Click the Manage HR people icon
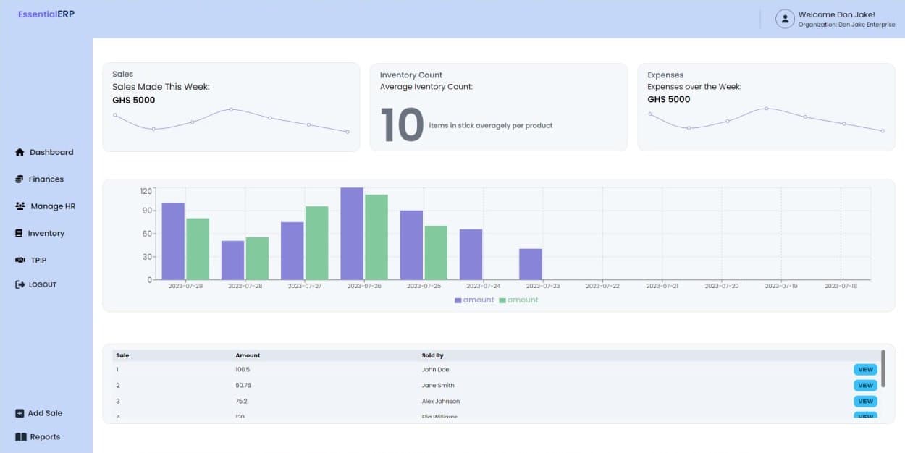 click(20, 206)
